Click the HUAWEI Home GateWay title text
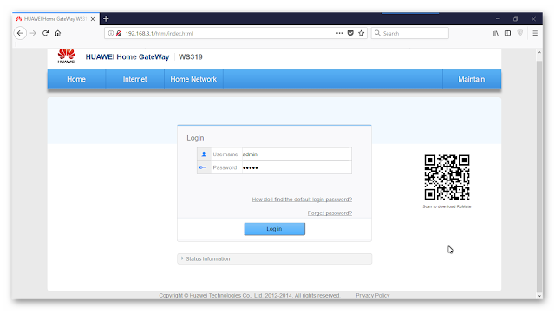Viewport: 555px width, 314px height. click(x=127, y=57)
